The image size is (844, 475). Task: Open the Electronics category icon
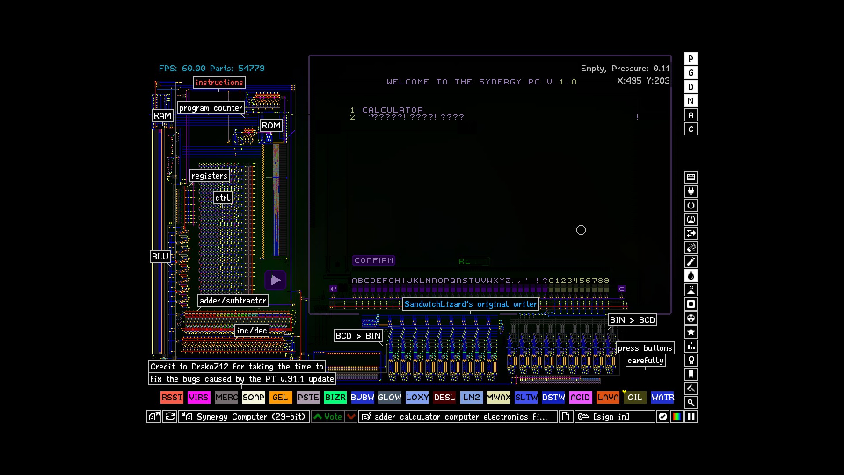click(691, 191)
